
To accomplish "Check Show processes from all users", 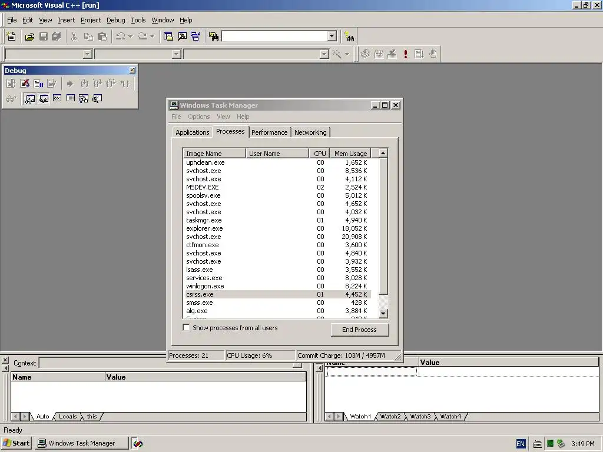I will 187,328.
